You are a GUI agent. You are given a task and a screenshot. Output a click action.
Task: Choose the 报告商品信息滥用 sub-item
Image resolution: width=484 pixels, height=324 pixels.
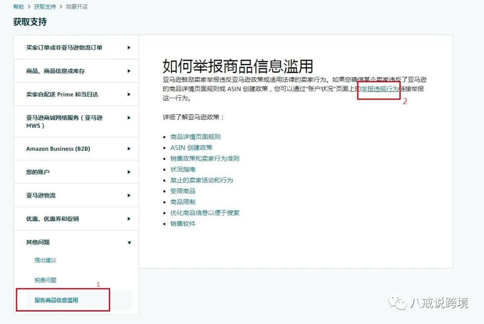(x=56, y=300)
